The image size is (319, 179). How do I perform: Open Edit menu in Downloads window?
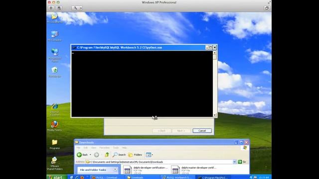[x=86, y=148]
